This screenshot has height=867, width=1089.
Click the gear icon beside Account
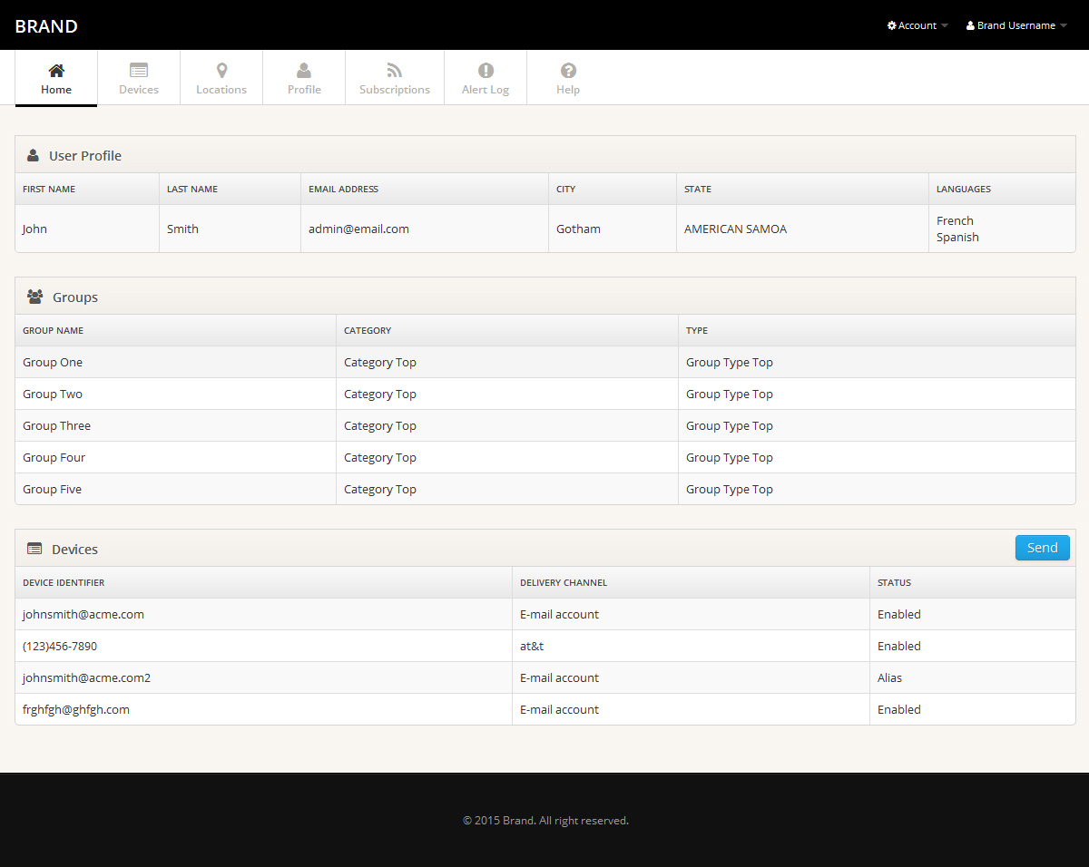click(x=892, y=25)
